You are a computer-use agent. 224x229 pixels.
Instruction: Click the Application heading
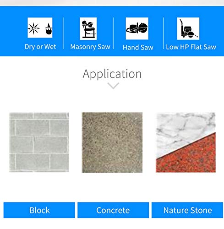pos(112,74)
